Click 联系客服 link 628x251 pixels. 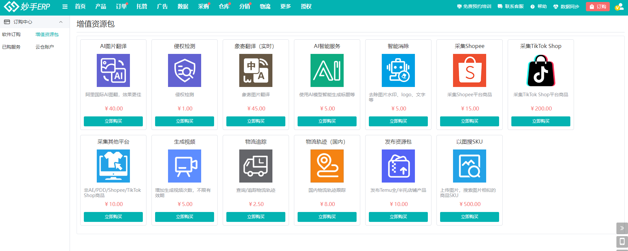coord(511,7)
